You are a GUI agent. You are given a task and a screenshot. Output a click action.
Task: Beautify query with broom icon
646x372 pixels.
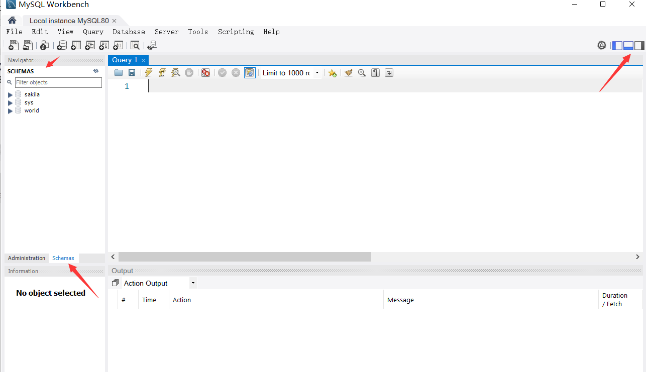point(348,73)
